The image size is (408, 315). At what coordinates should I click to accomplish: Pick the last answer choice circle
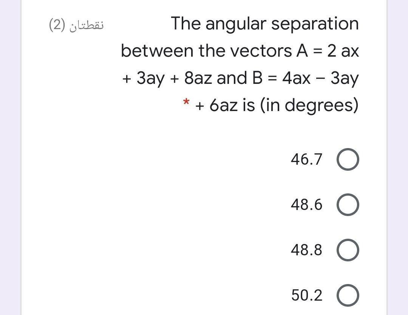point(348,295)
